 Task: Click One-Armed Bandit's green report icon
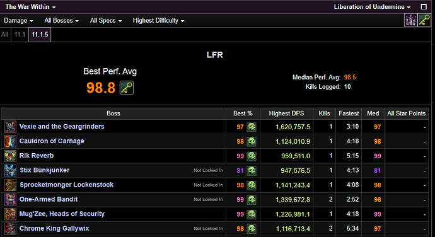point(252,200)
